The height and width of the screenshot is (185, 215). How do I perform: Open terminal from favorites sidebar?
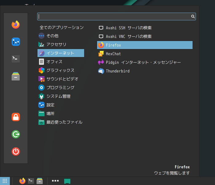coord(16,59)
